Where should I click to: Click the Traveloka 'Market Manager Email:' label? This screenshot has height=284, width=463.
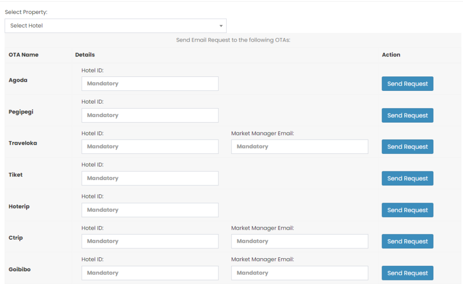tap(263, 133)
